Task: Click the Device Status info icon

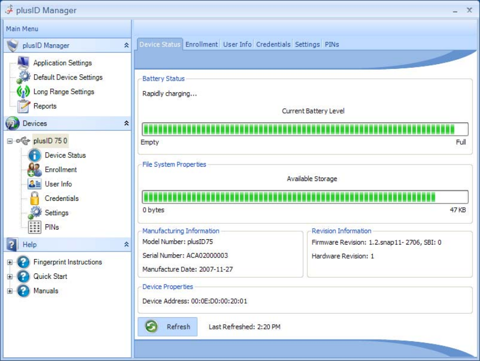Action: click(35, 155)
